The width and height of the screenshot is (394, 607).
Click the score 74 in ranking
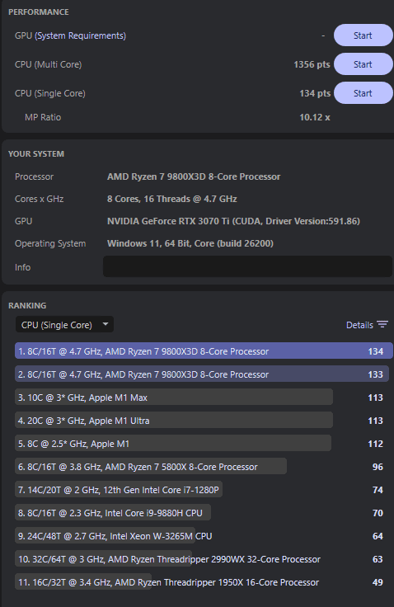click(x=378, y=490)
